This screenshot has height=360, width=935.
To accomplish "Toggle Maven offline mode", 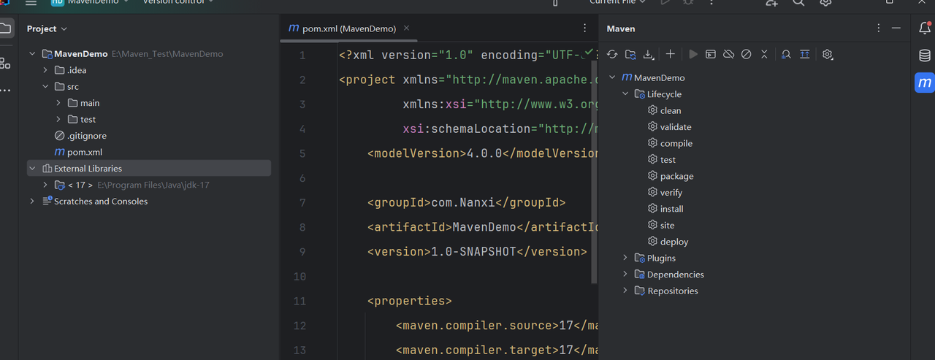I will click(x=728, y=54).
